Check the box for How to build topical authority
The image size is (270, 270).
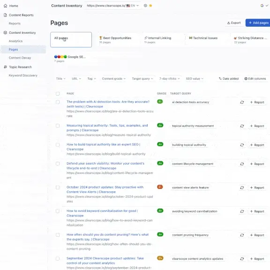tap(58, 145)
